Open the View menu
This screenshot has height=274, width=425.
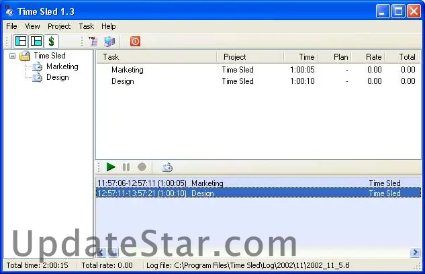(x=32, y=26)
